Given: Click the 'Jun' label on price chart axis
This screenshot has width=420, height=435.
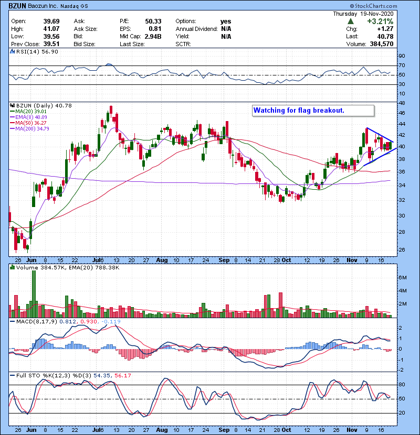Looking at the screenshot, I should [31, 260].
